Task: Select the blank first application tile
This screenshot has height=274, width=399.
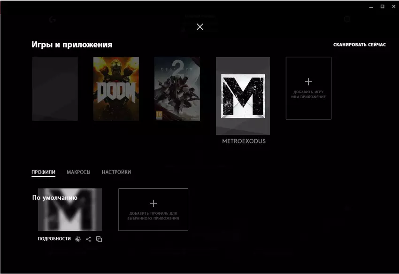Action: [55, 89]
